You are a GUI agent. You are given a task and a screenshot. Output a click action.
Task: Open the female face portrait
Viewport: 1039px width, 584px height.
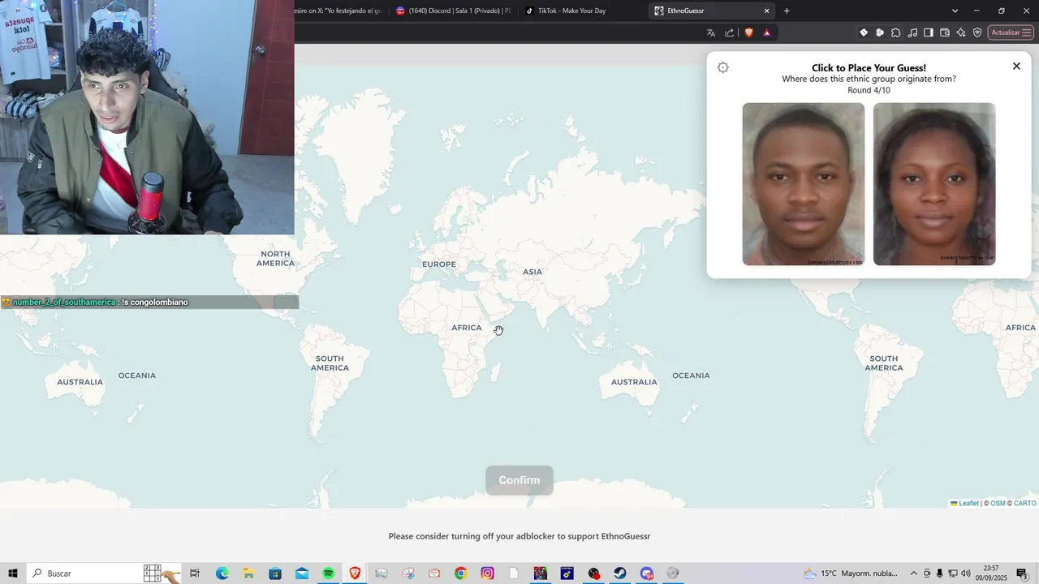[934, 184]
